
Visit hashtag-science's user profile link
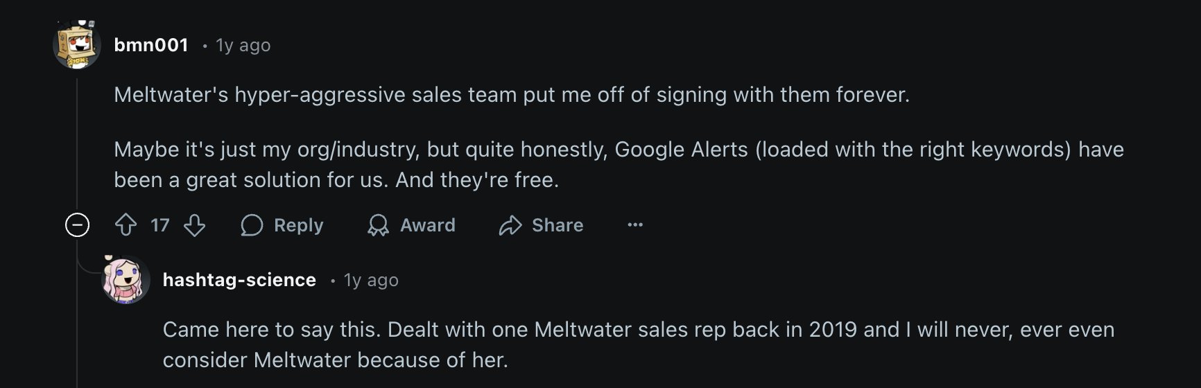[x=239, y=280]
